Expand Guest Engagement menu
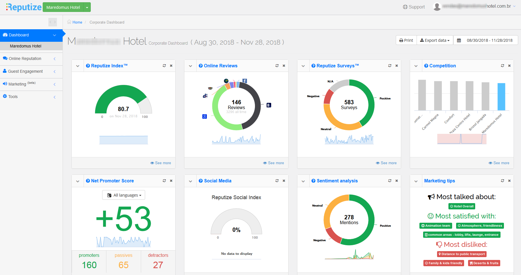The width and height of the screenshot is (521, 275). [31, 71]
